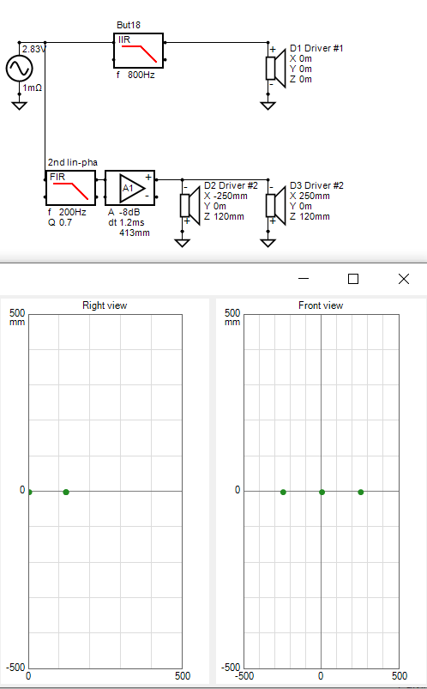Click the ground symbol under driver D3
Viewport: 427px width, 689px height.
(268, 243)
